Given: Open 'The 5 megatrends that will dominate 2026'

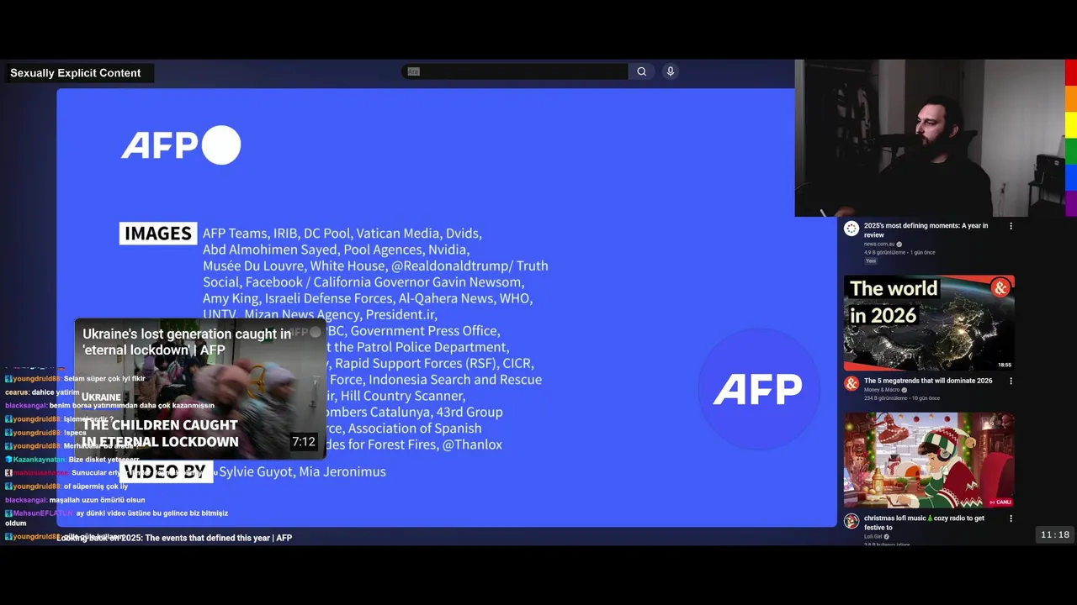Looking at the screenshot, I should (x=928, y=381).
